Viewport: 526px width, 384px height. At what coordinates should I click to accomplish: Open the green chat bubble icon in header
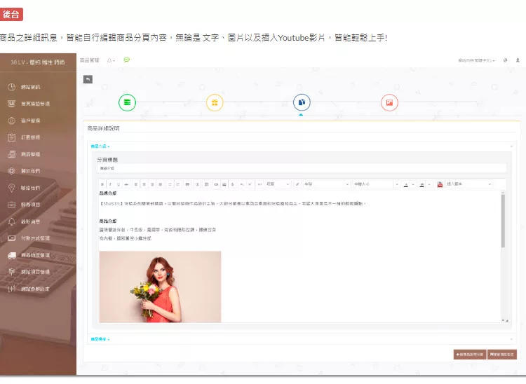(127, 60)
